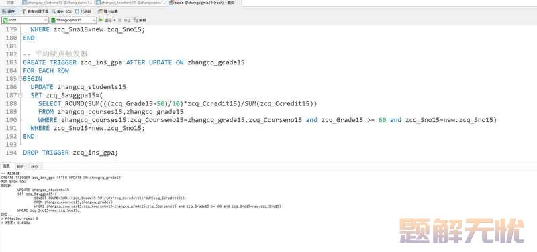Click the elapsed time (时间) message line
This screenshot has width=537, height=252.
[x=15, y=223]
